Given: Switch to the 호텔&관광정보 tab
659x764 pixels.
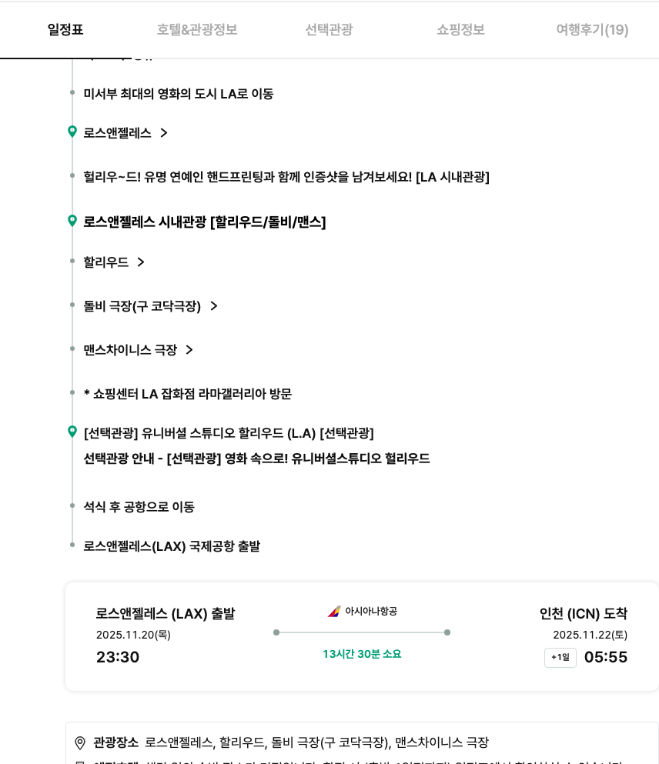Looking at the screenshot, I should [197, 30].
